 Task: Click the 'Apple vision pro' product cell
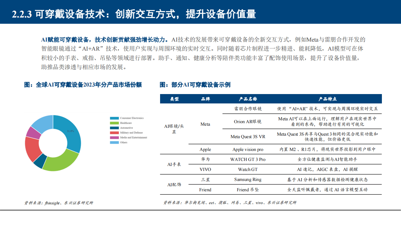click(248, 149)
